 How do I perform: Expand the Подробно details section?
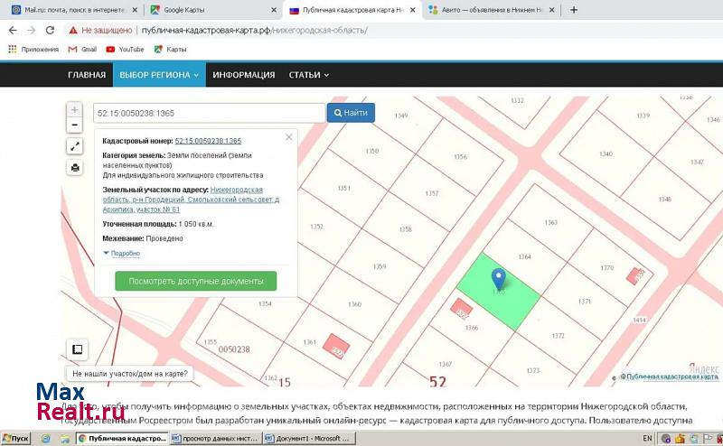pyautogui.click(x=125, y=254)
